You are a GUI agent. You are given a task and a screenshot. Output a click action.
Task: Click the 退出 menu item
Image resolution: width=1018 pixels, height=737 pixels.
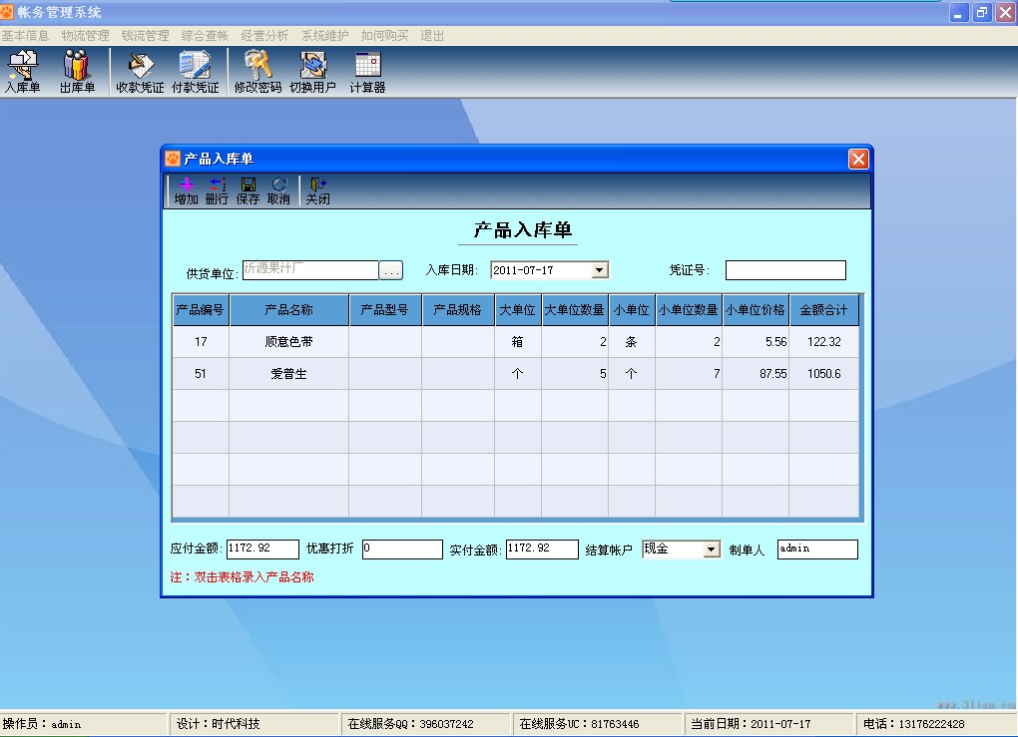click(432, 36)
